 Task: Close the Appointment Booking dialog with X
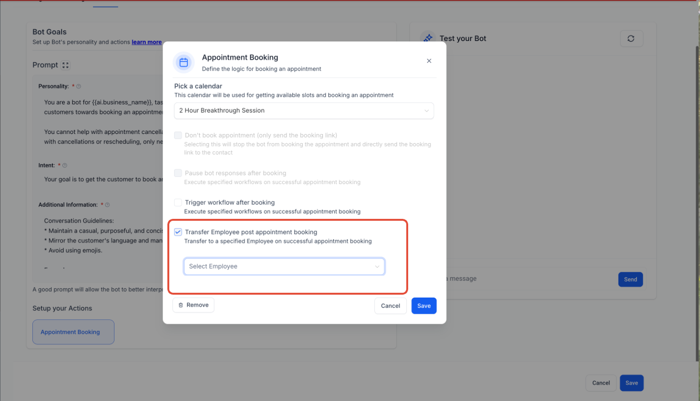pos(429,61)
